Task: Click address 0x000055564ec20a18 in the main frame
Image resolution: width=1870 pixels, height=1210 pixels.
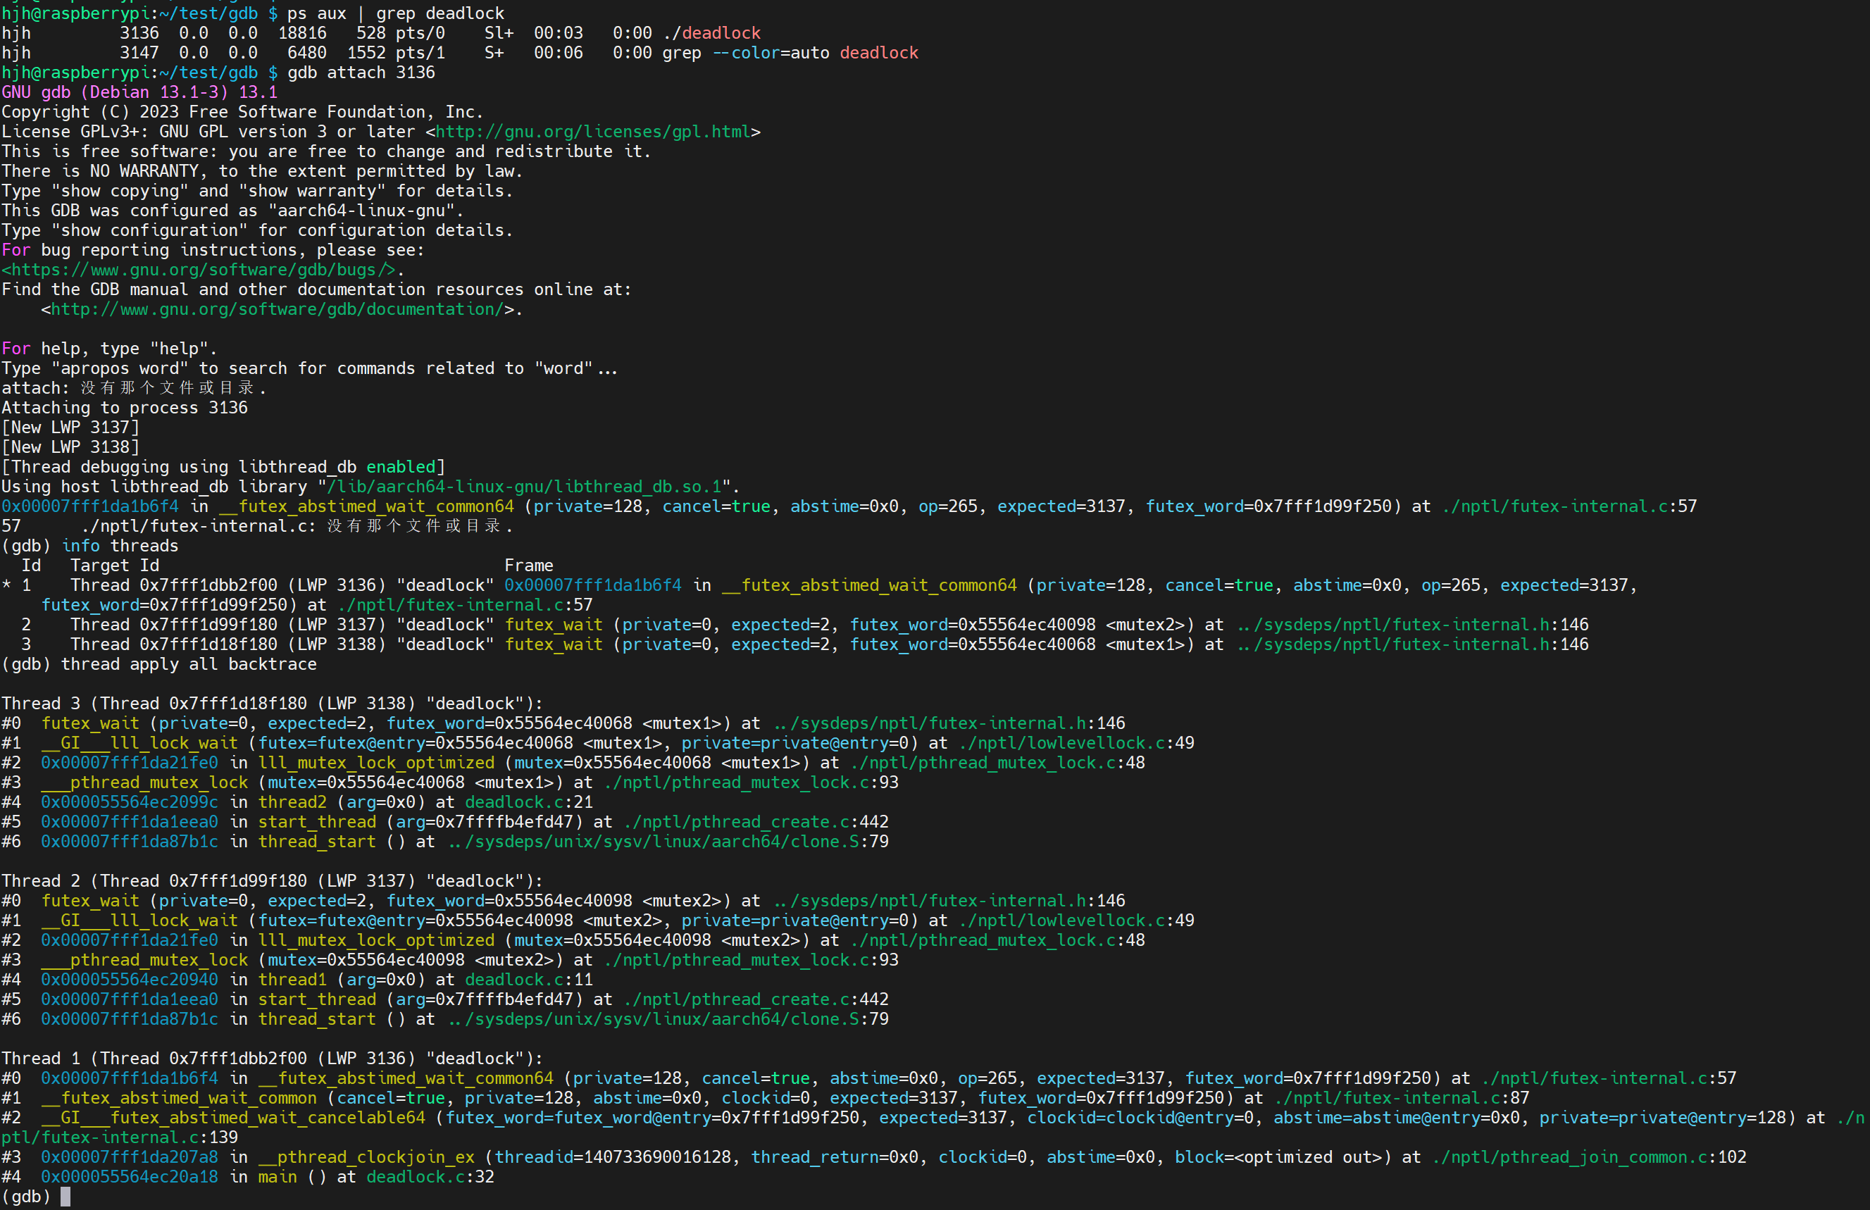Action: pyautogui.click(x=130, y=1177)
